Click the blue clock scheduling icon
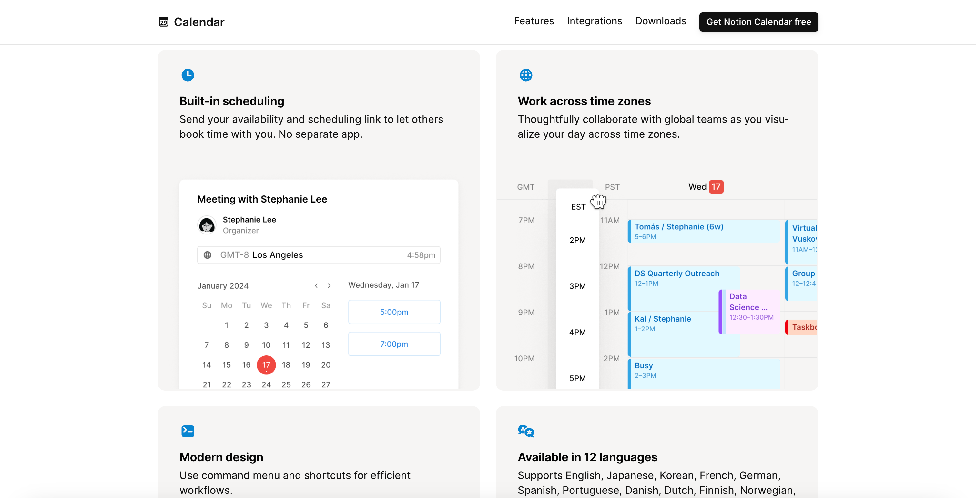 (x=188, y=75)
